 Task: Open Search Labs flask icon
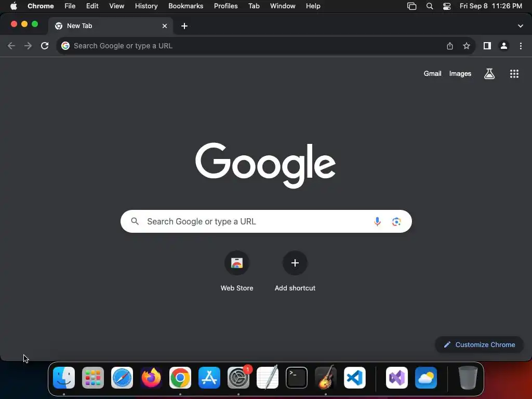pos(489,74)
